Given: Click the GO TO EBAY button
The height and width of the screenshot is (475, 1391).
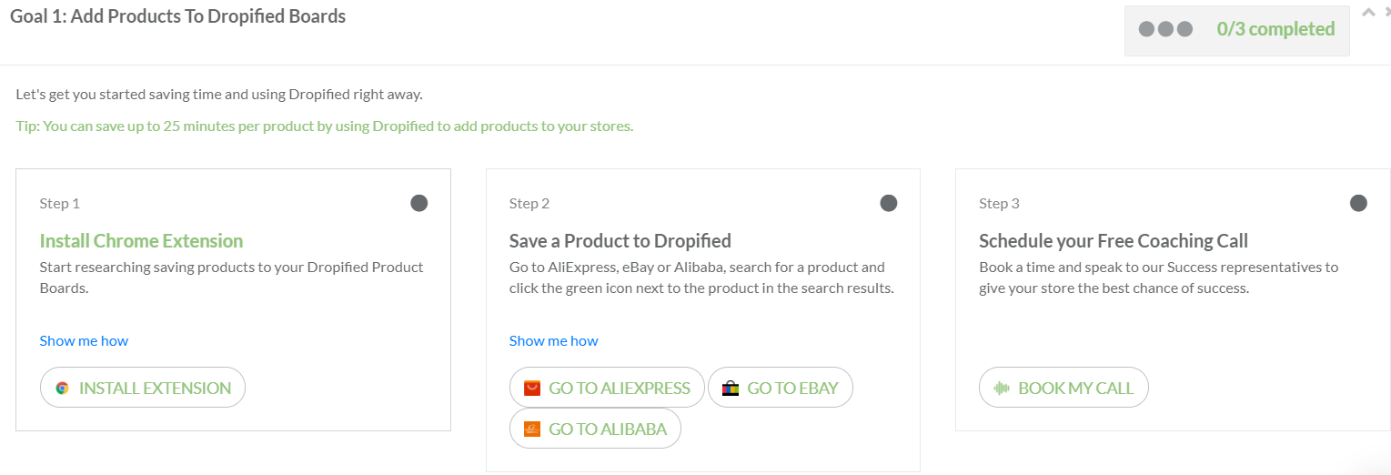Looking at the screenshot, I should click(x=781, y=388).
